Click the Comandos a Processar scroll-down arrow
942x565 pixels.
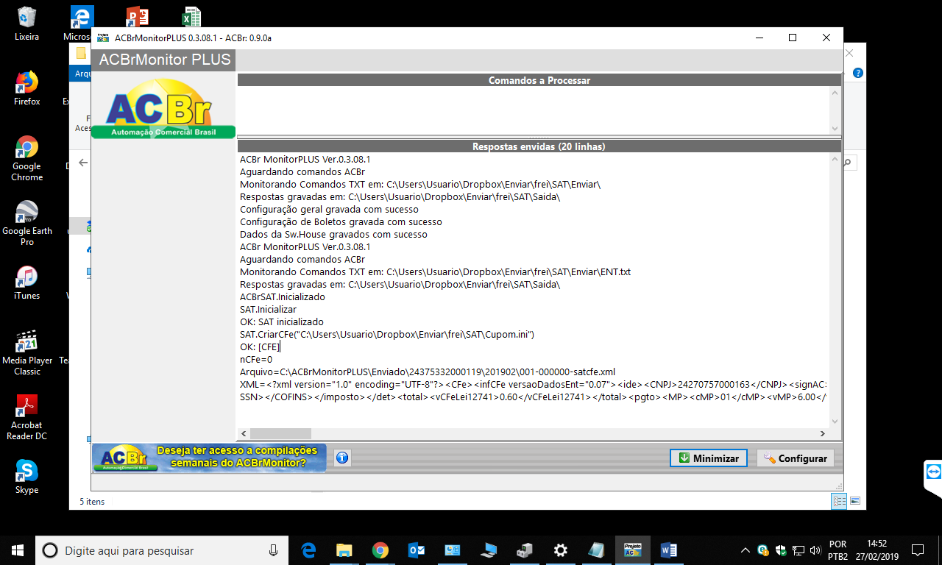pyautogui.click(x=835, y=128)
